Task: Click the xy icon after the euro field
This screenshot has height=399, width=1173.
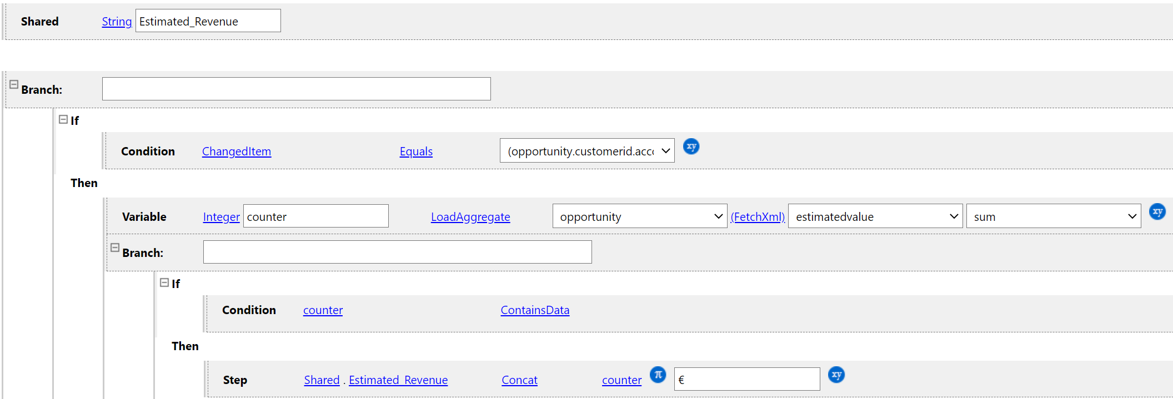Action: [x=836, y=375]
